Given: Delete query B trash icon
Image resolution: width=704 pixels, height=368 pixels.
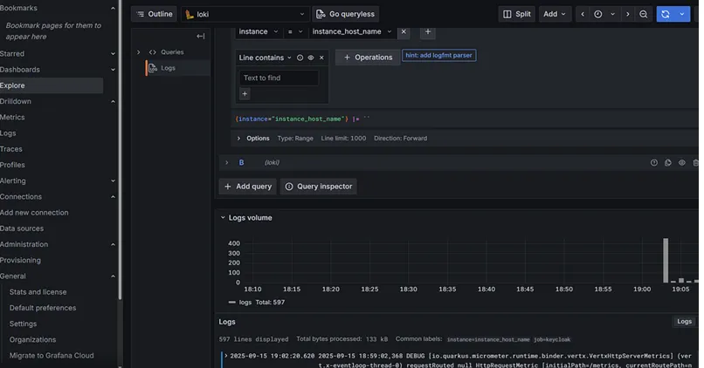Looking at the screenshot, I should tap(695, 163).
